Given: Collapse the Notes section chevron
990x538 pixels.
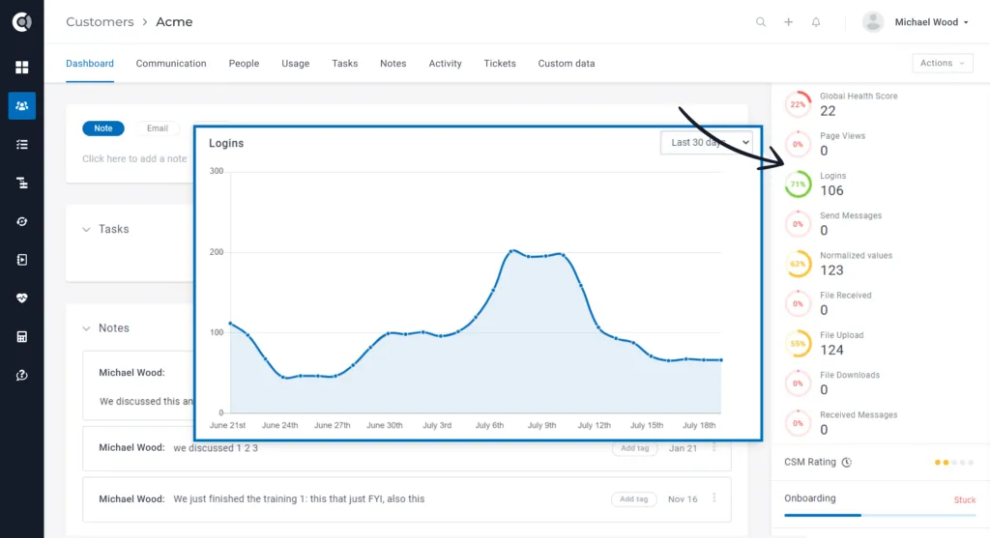Looking at the screenshot, I should (86, 328).
